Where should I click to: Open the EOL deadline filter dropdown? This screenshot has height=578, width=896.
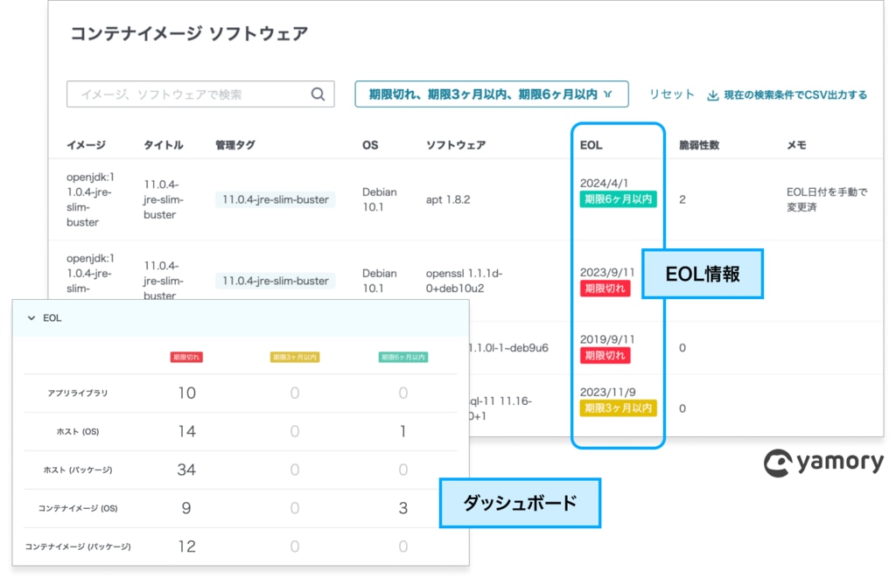point(491,94)
